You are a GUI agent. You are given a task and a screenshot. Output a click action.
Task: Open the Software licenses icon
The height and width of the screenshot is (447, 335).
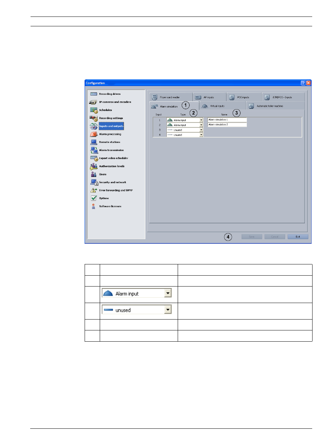point(93,206)
